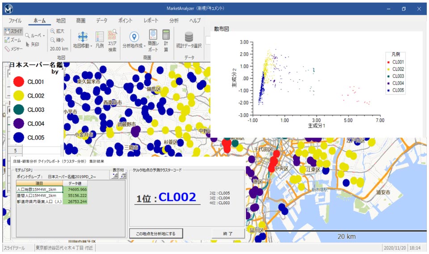
Task: Click the CL001 entry in scatter legend
Action: click(395, 62)
